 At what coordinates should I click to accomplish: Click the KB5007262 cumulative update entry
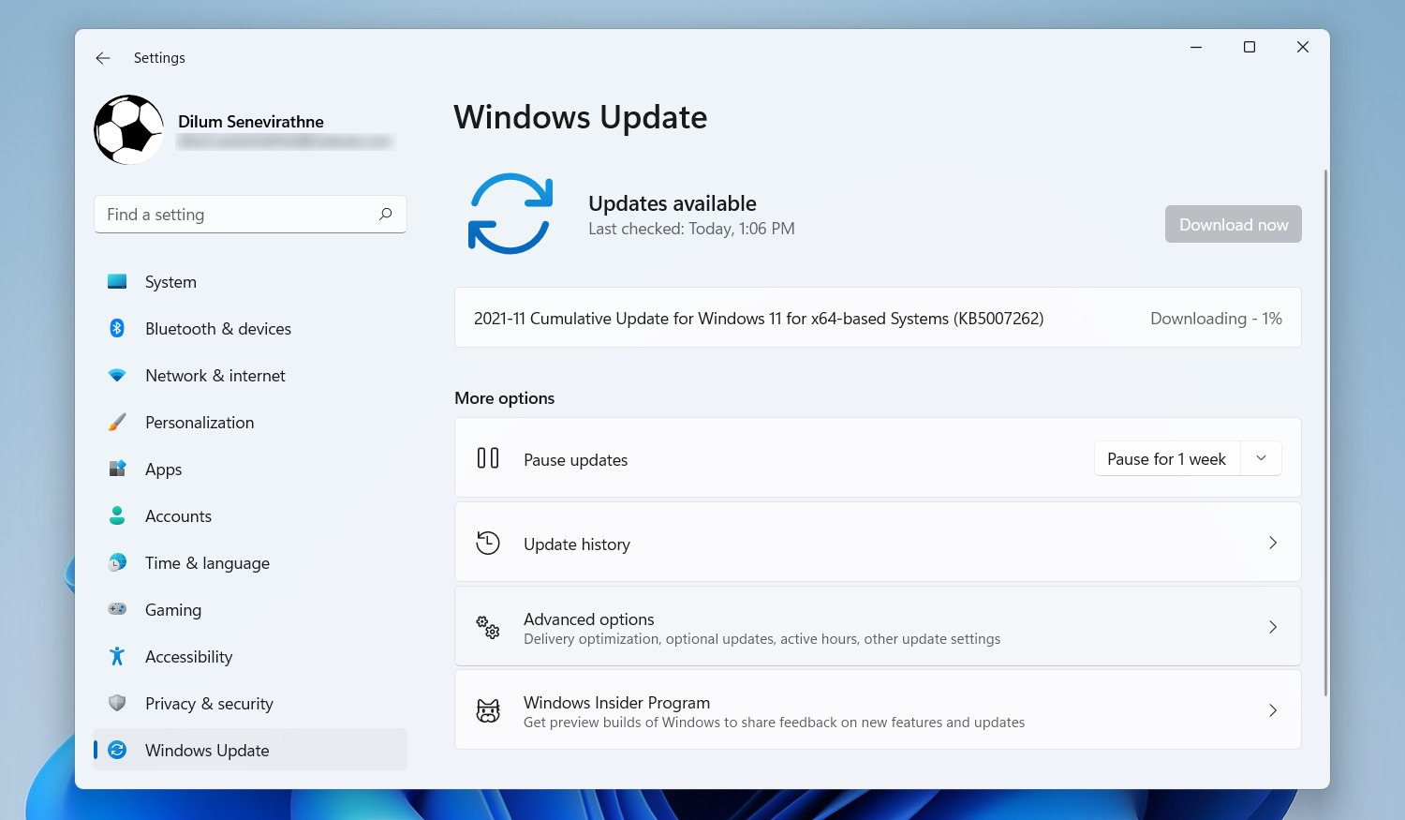[x=878, y=318]
